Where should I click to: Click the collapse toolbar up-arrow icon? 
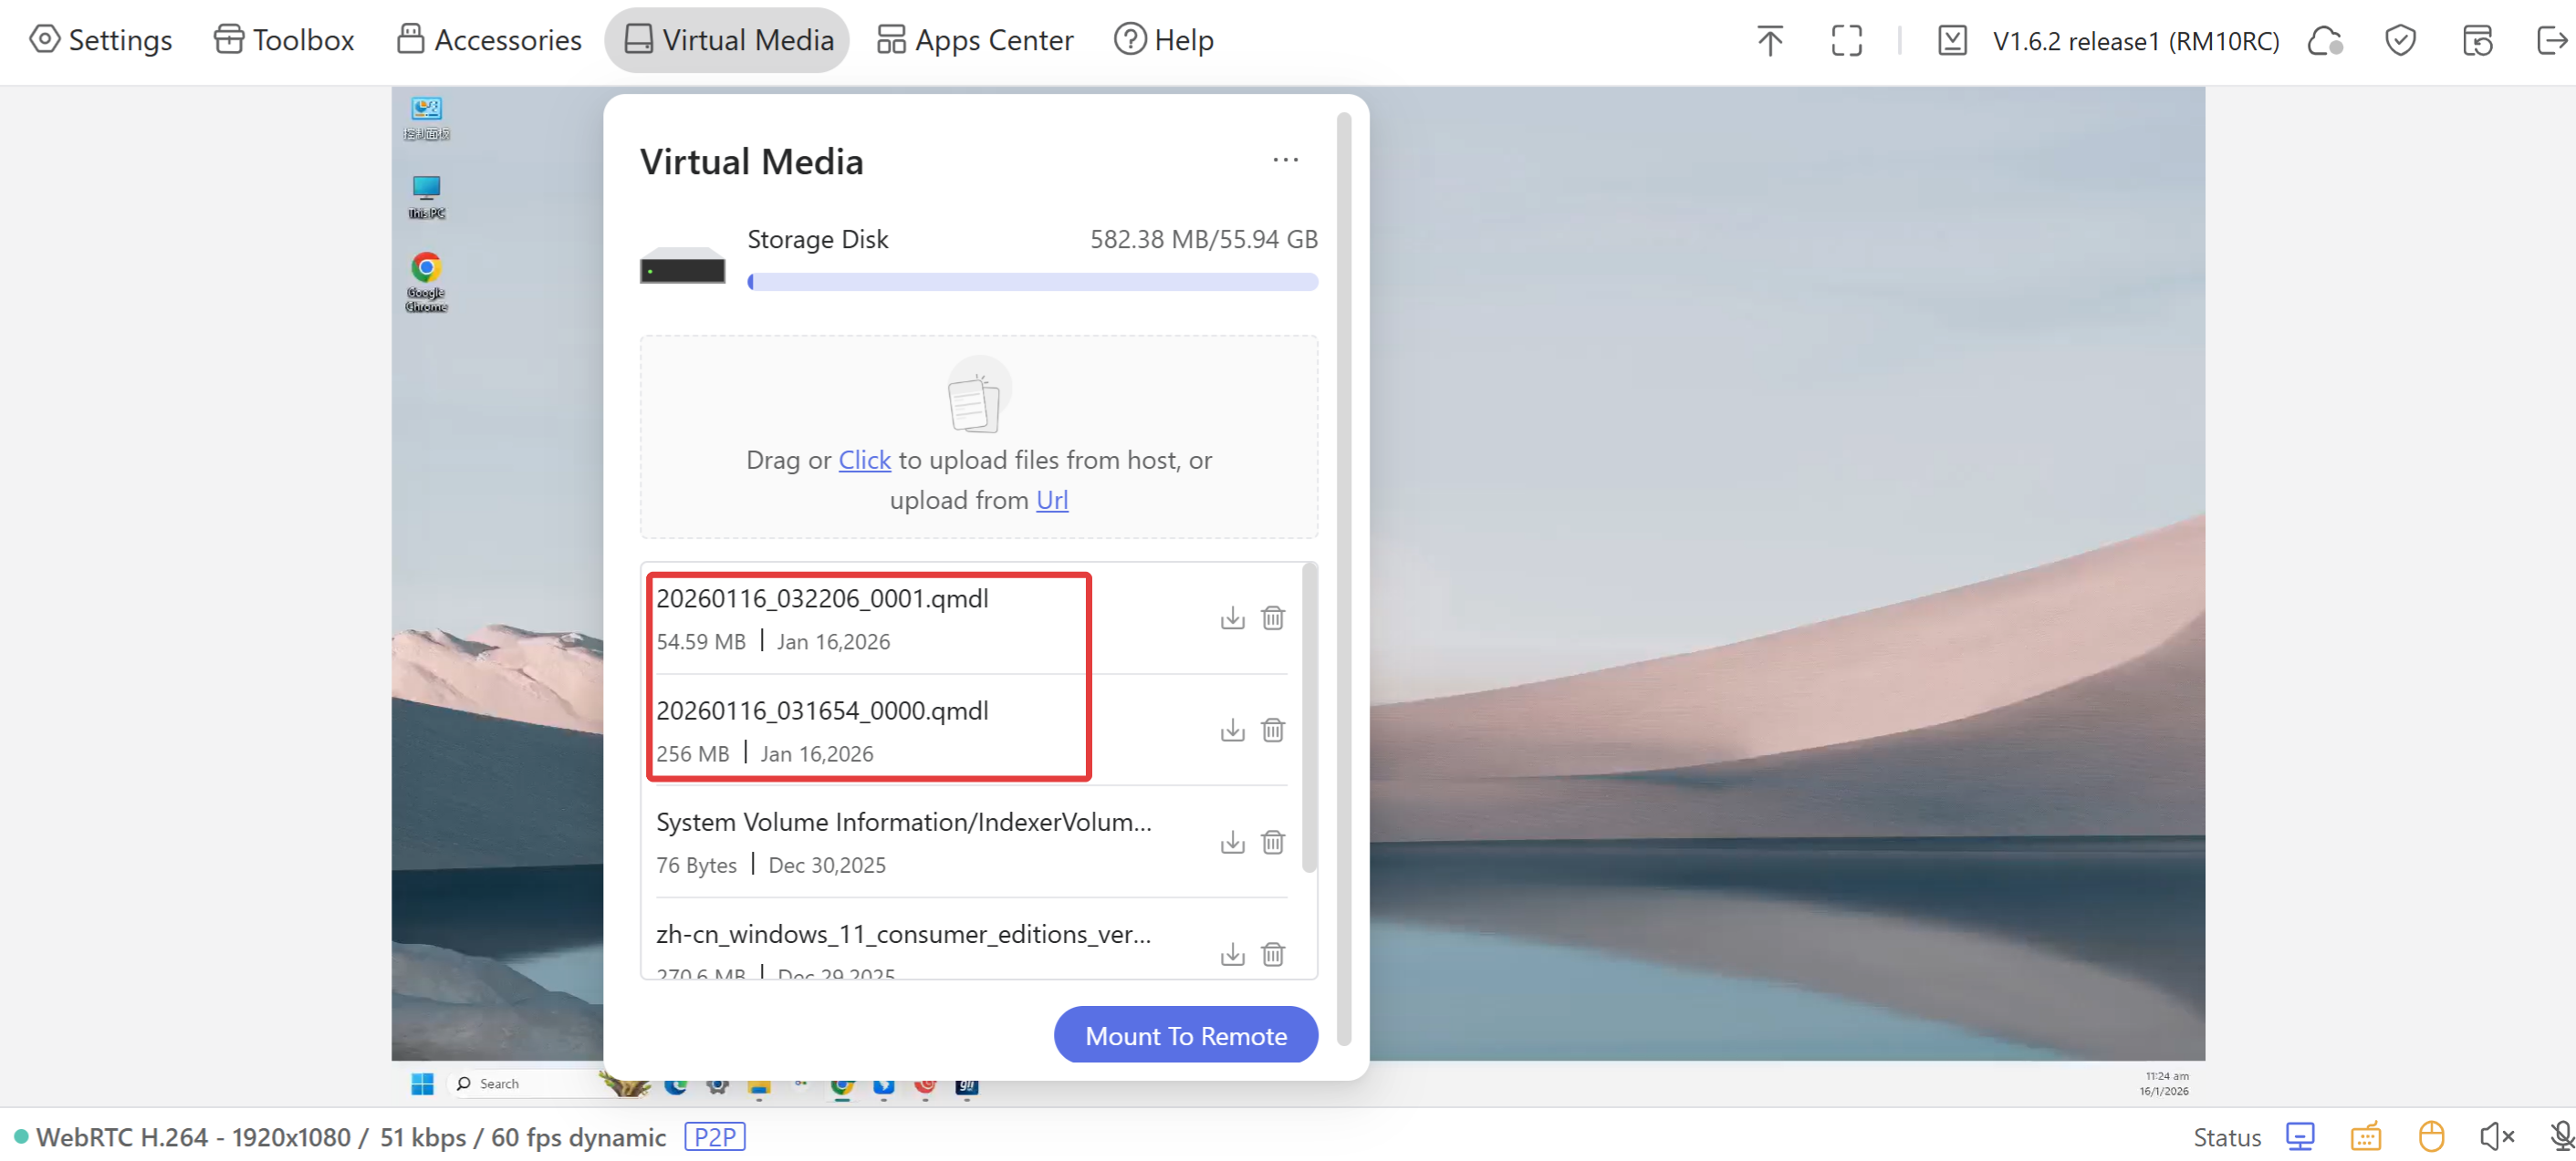(x=1769, y=41)
